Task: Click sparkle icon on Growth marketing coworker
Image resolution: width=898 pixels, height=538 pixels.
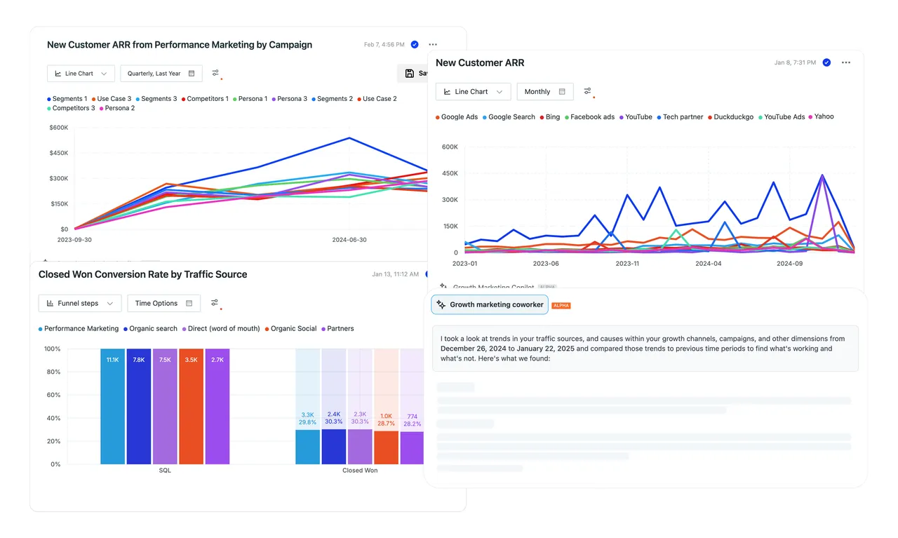Action: (441, 304)
